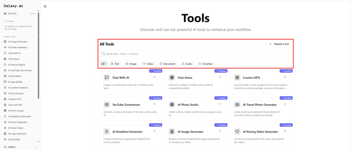Click the AI Kissing Video Generator heart icon

(237, 132)
